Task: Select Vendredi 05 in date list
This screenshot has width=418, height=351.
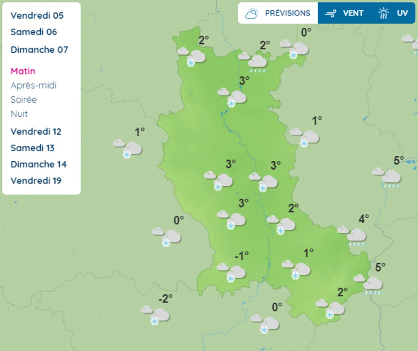Action: click(37, 16)
